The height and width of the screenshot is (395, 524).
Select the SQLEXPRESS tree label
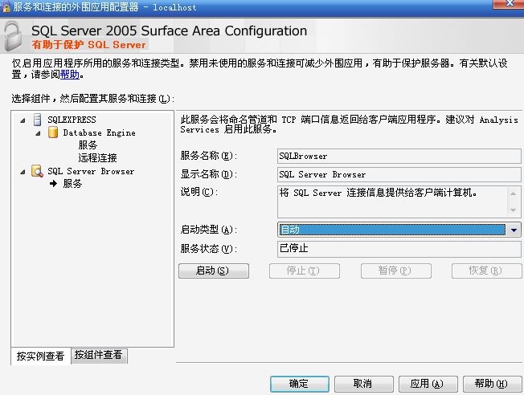72,120
